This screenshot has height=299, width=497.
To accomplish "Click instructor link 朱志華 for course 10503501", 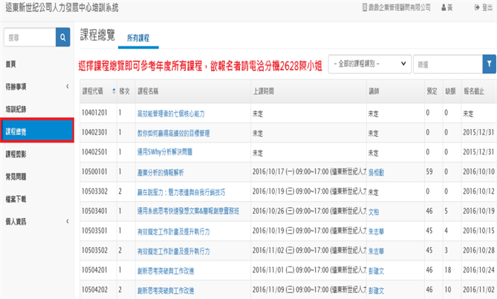I will (377, 231).
